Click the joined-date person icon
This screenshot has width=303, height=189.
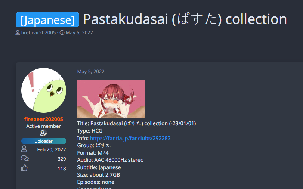pyautogui.click(x=24, y=149)
